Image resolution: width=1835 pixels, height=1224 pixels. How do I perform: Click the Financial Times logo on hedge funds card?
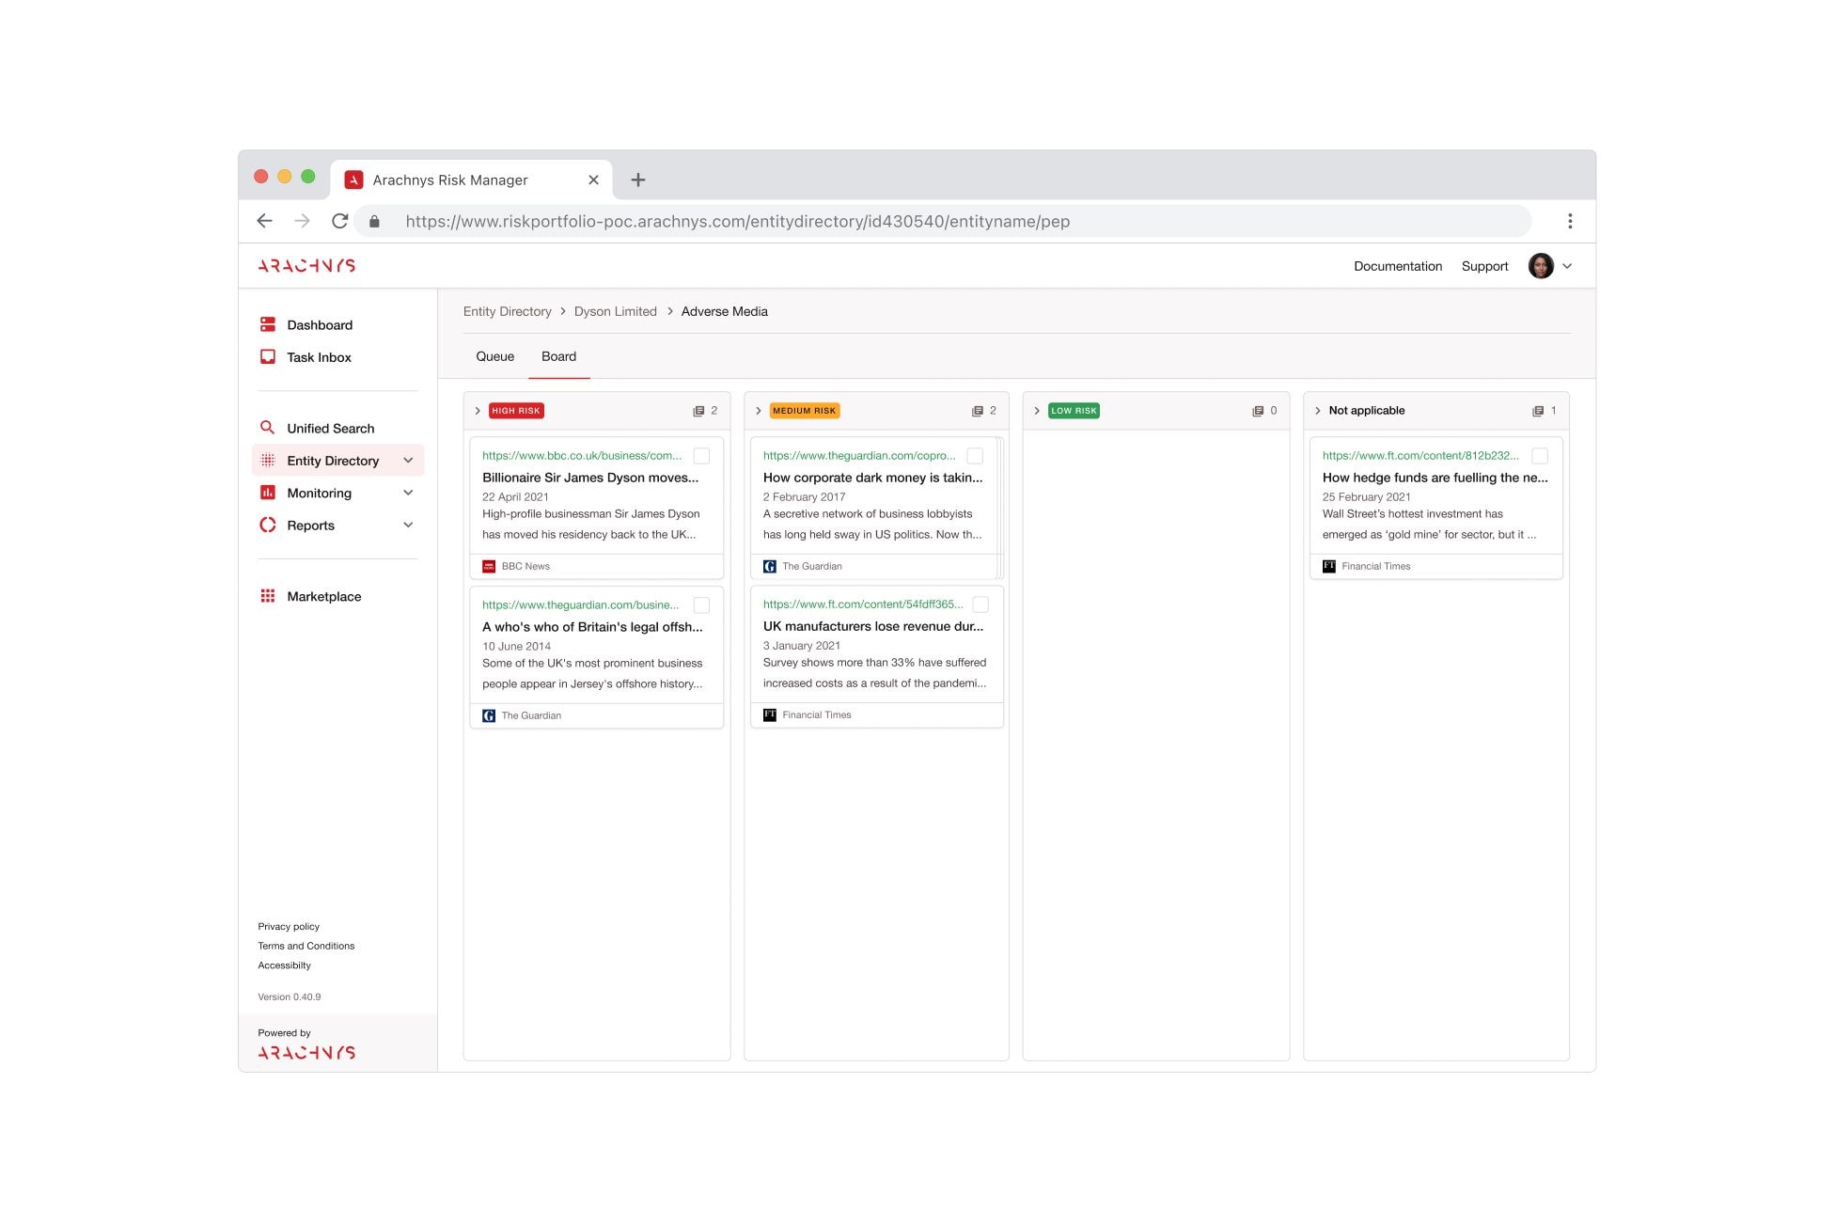(x=1329, y=566)
